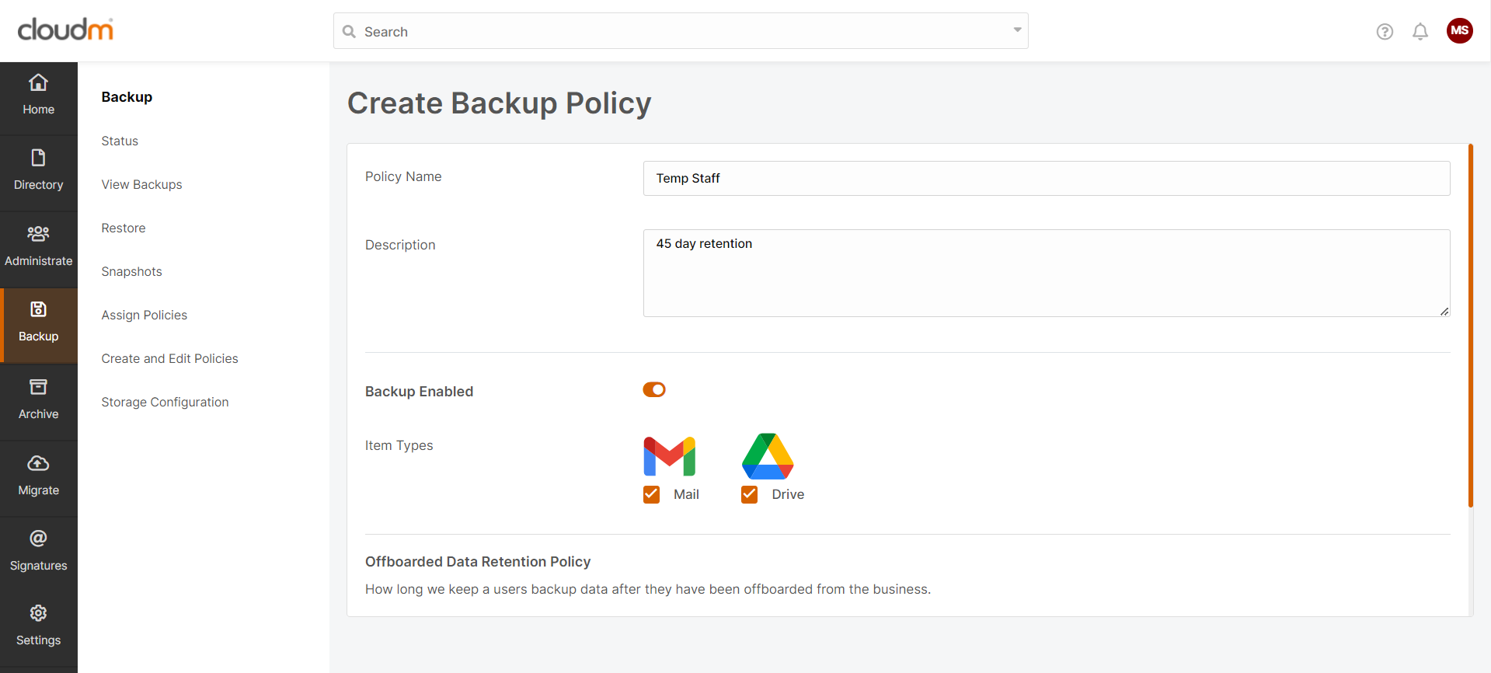Open the Administrate section
The width and height of the screenshot is (1491, 673).
point(38,246)
